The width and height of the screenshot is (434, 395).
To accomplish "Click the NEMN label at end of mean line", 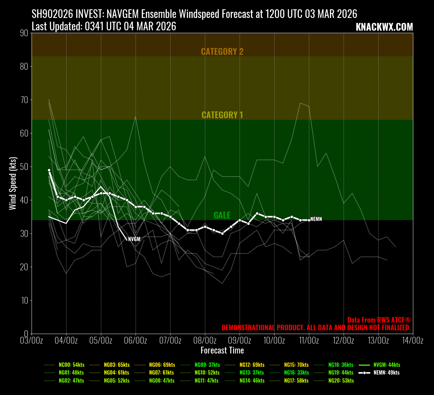I will [x=316, y=219].
